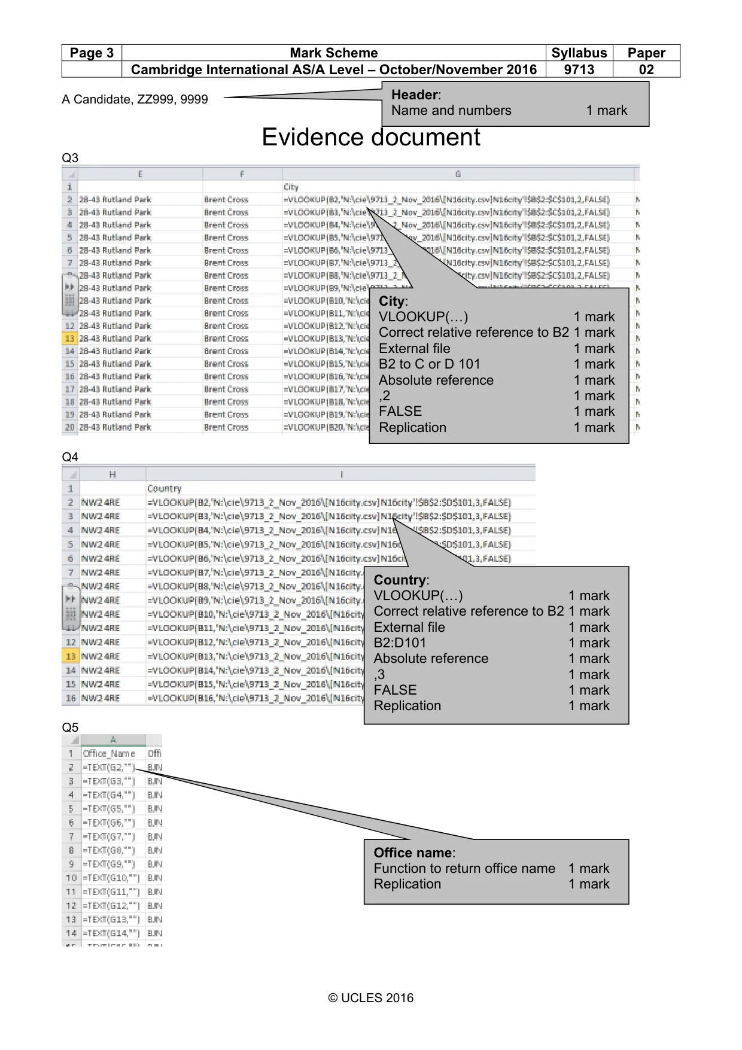Click the 'A Candidate, ZZ999, 9999' header text

coord(135,99)
